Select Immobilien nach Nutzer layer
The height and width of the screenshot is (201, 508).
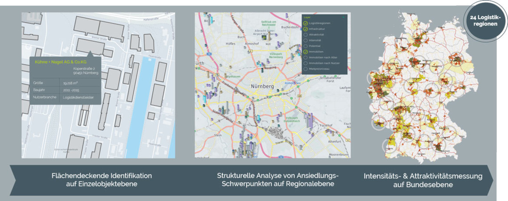[x=305, y=63]
